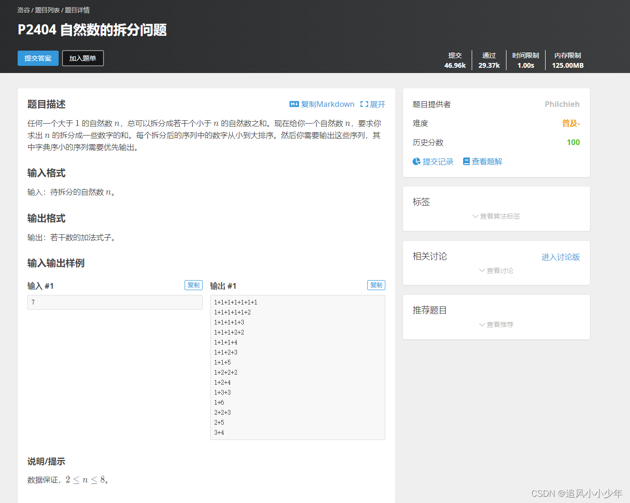Select output line 1+1+5

pos(222,362)
